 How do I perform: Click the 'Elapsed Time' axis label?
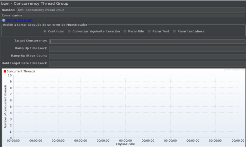click(x=125, y=144)
